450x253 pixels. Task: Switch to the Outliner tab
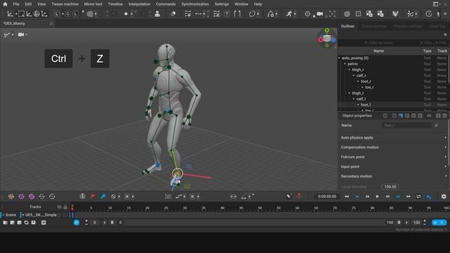pyautogui.click(x=347, y=26)
